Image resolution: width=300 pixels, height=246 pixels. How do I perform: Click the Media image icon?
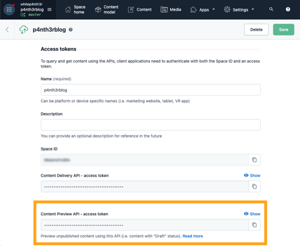tap(164, 9)
